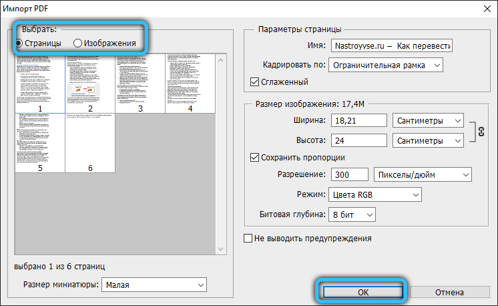Uncheck Сохранить пропорции checkbox
Viewport: 498px width, 306px height.
click(254, 158)
